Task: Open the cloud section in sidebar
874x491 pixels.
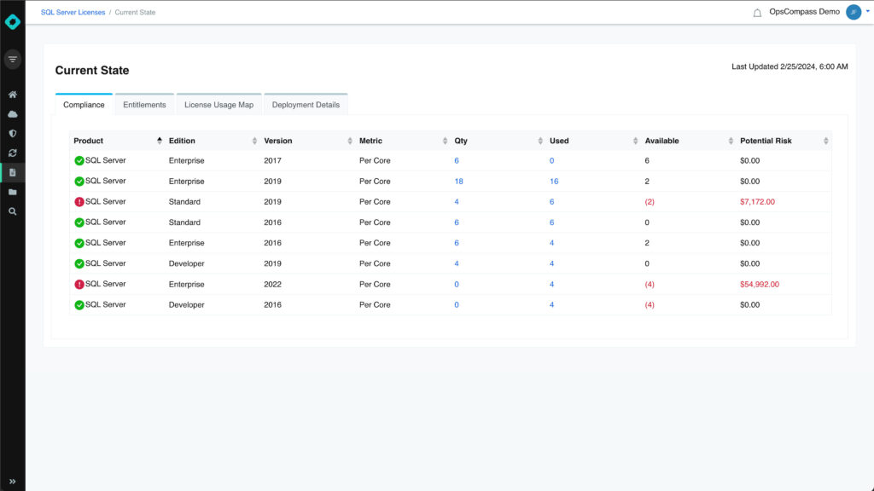Action: 12,114
